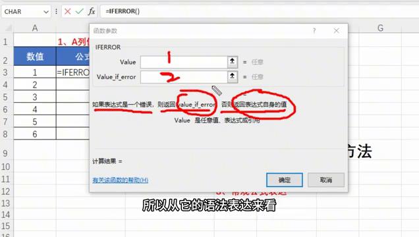Select row 12 header
This screenshot has width=419, height=237.
click(5, 192)
